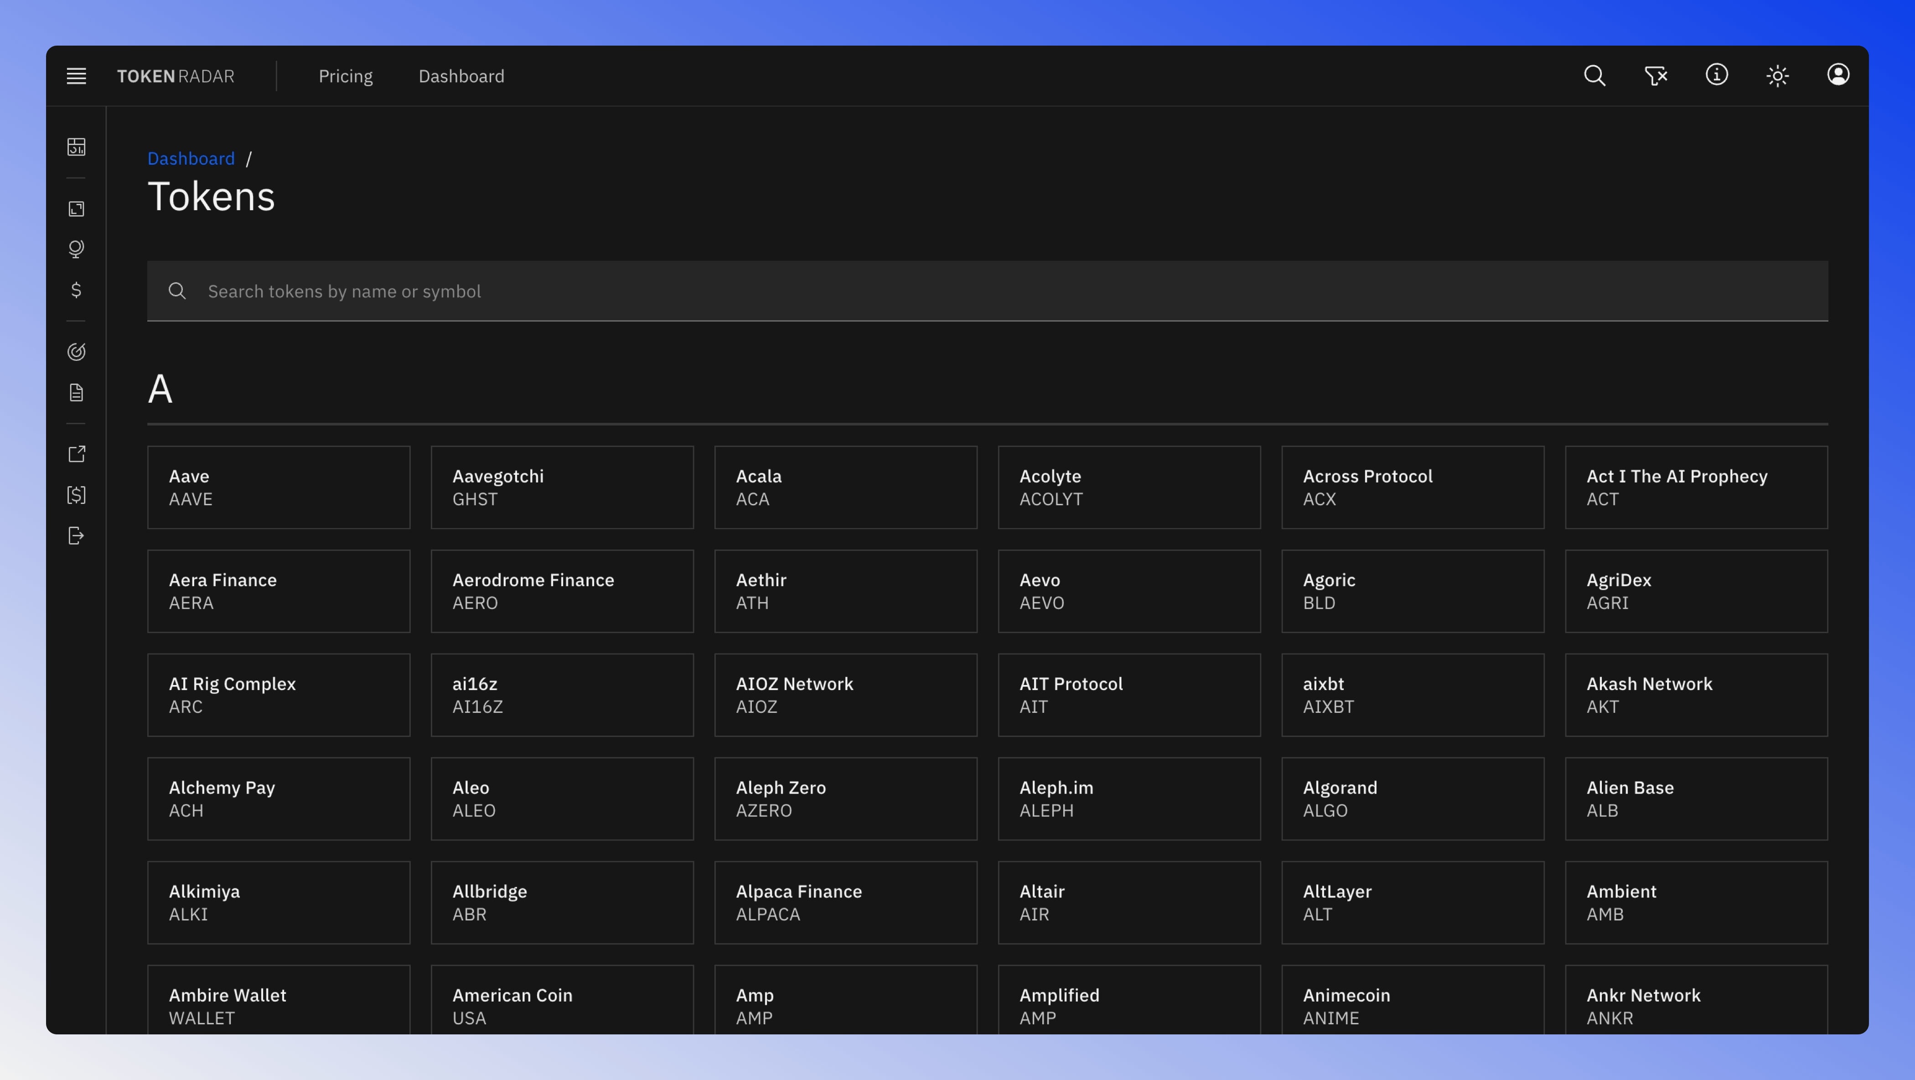Click the user account profile icon
Image resolution: width=1915 pixels, height=1080 pixels.
[x=1839, y=75]
